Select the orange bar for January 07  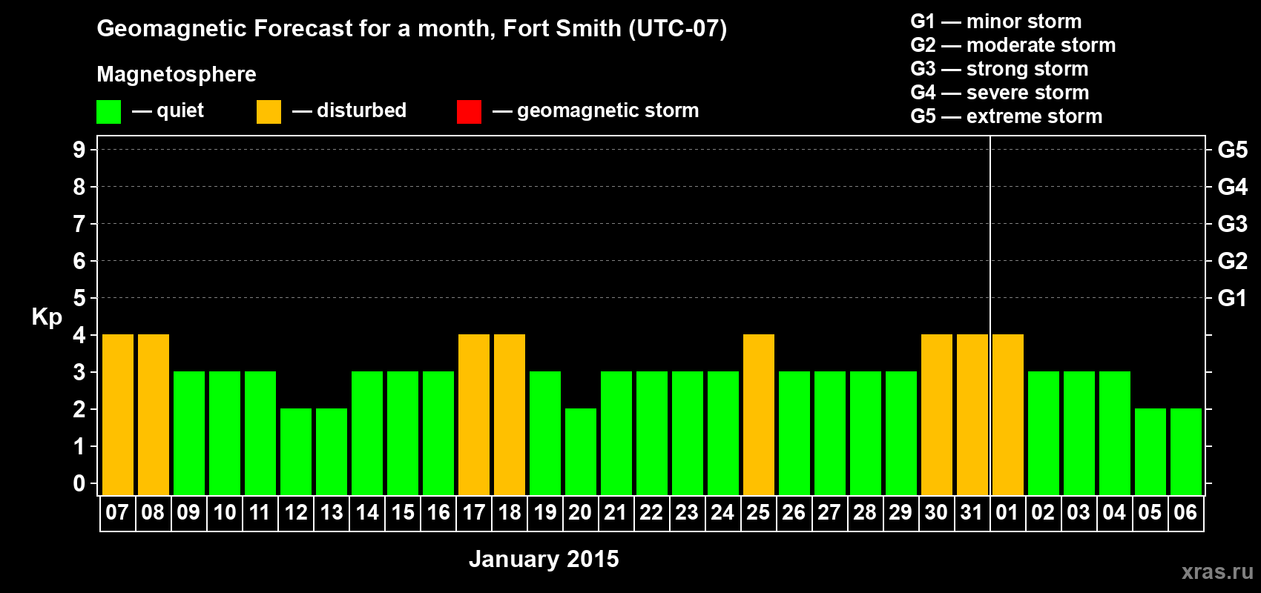(118, 414)
